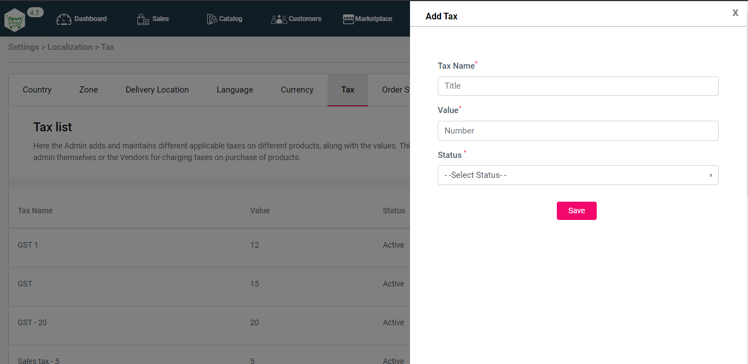Switch to the Currency tab
This screenshot has height=364, width=748.
(297, 90)
